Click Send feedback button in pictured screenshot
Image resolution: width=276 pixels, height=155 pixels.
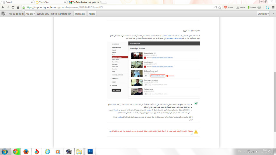click(116, 90)
